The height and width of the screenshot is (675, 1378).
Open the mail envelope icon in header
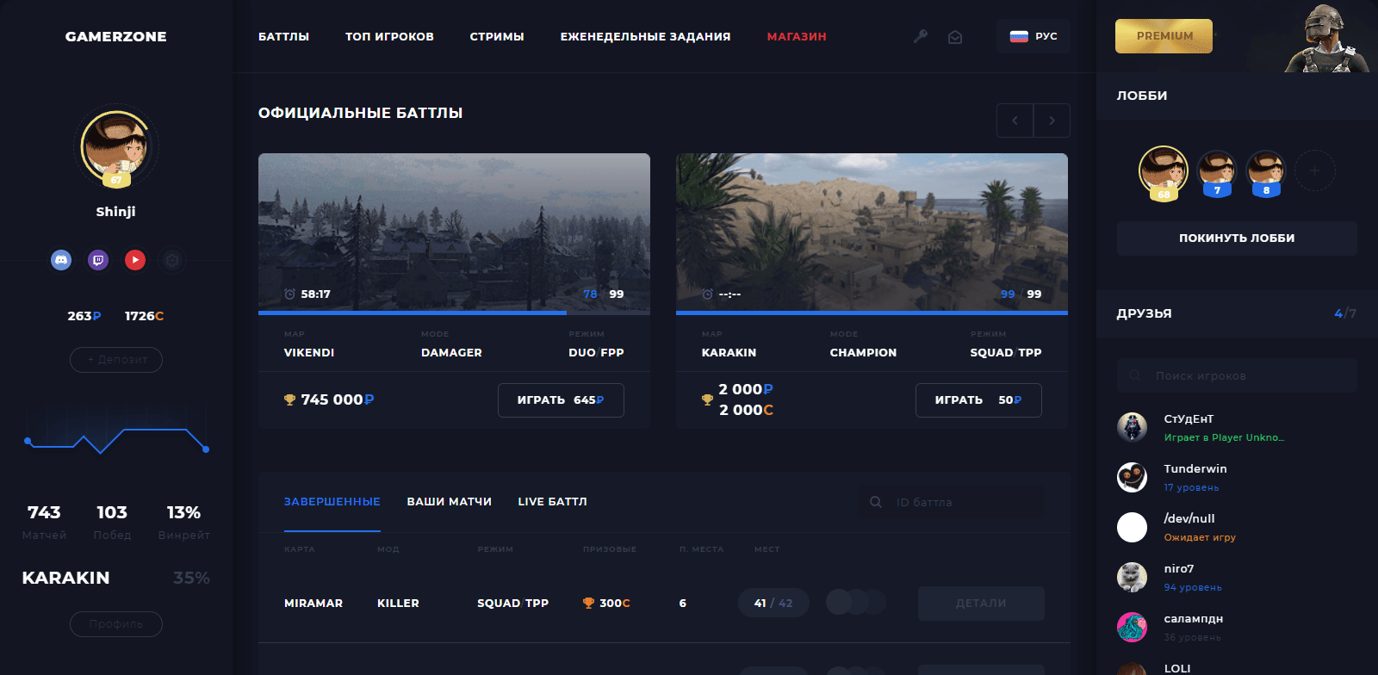955,37
